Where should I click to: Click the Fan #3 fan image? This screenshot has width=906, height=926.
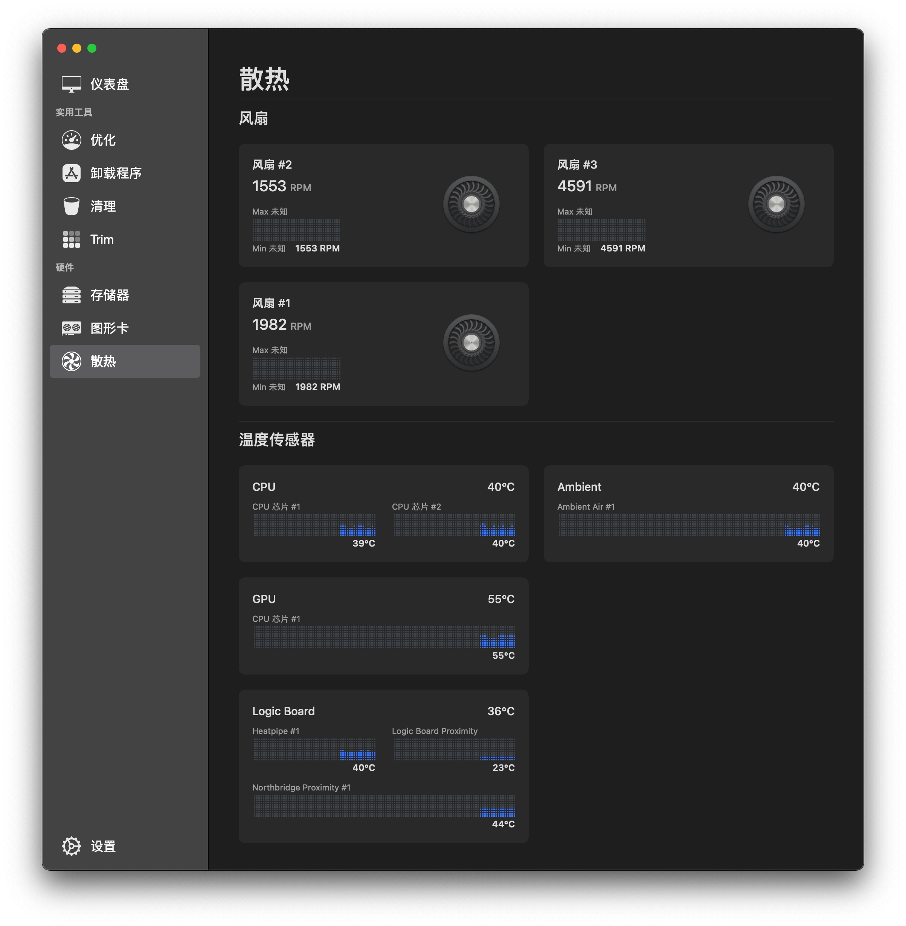coord(776,204)
